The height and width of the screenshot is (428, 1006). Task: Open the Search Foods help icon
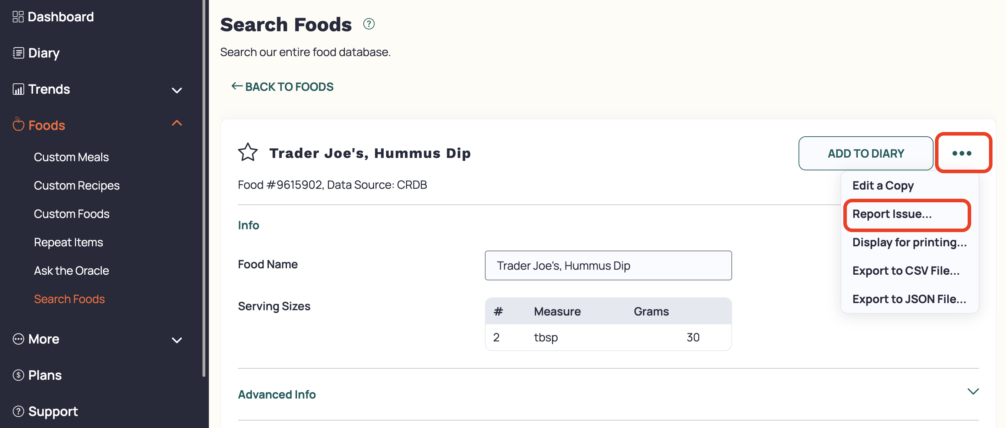[369, 24]
